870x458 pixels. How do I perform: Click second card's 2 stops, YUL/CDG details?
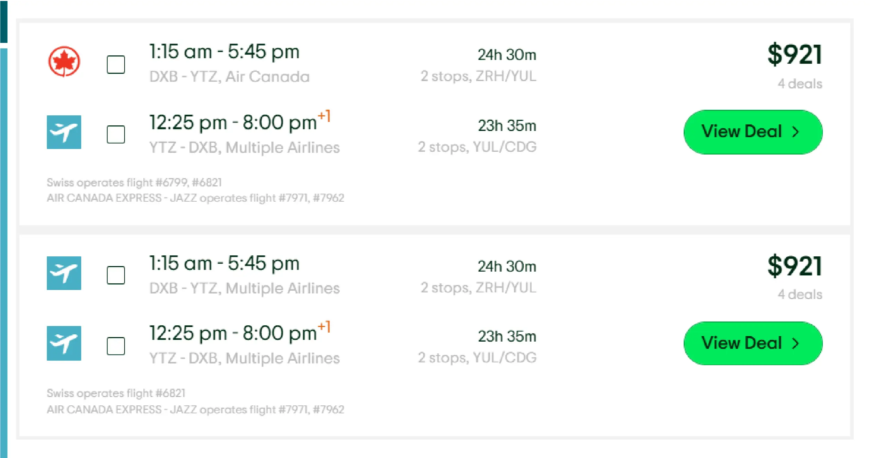pyautogui.click(x=477, y=358)
